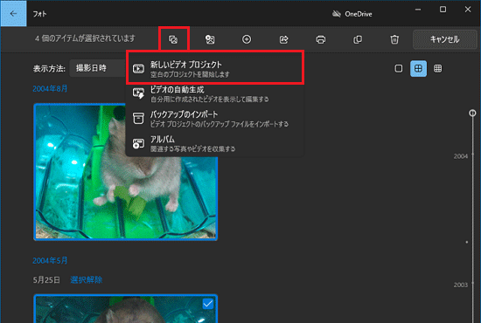Delete selected photos with trash icon
Viewport: 481px width, 323px height.
click(x=394, y=39)
